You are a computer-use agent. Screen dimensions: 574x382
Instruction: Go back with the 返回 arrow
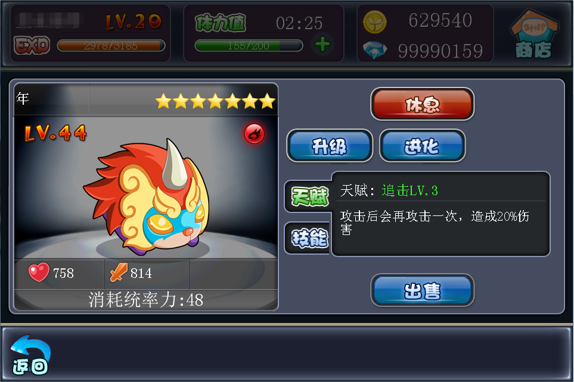coord(30,355)
